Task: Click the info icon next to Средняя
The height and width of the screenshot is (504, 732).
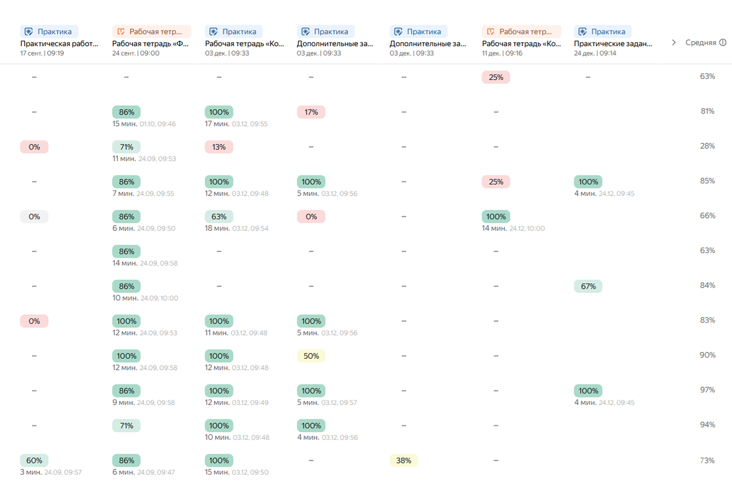Action: coord(723,43)
